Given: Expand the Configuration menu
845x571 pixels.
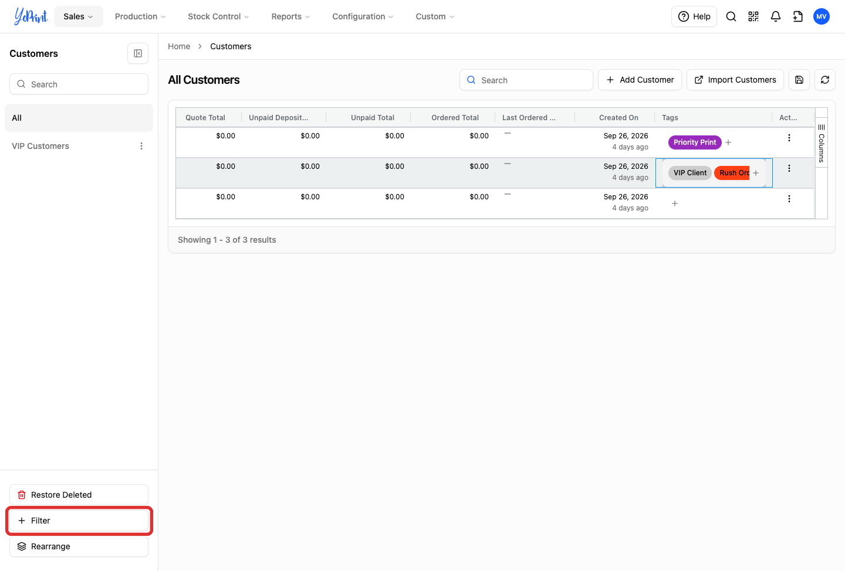Looking at the screenshot, I should pyautogui.click(x=363, y=16).
